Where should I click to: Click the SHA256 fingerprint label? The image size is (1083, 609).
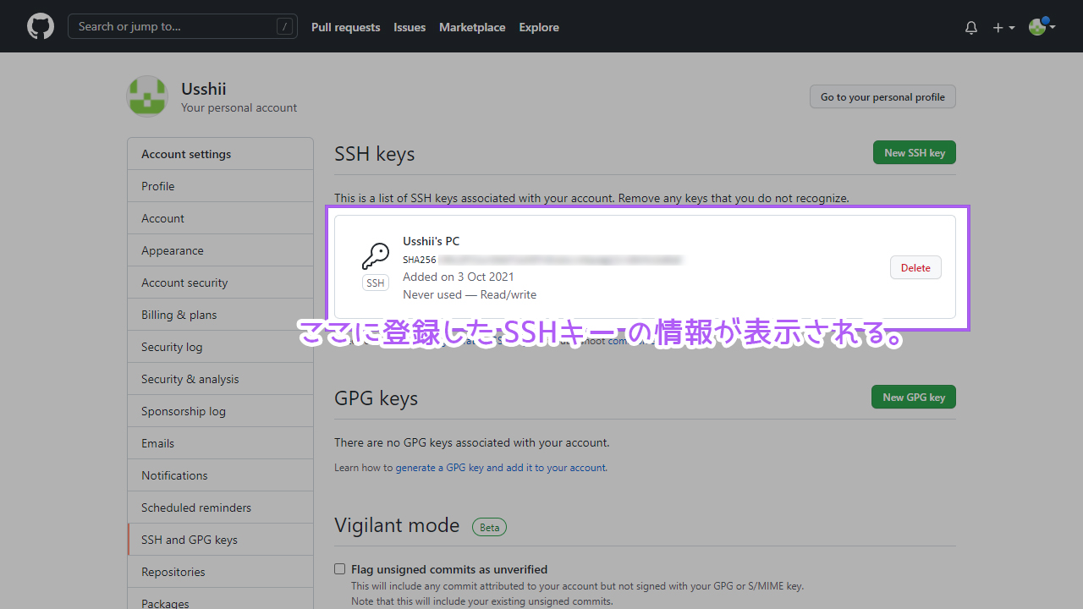pos(419,260)
